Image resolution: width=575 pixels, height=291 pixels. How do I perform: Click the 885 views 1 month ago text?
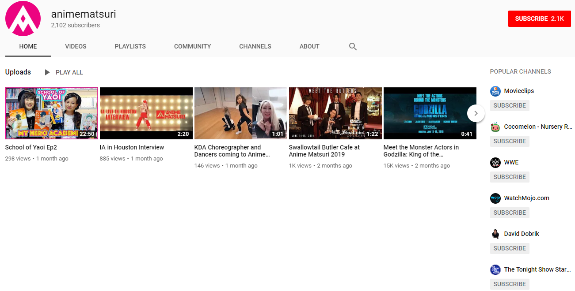pos(131,159)
